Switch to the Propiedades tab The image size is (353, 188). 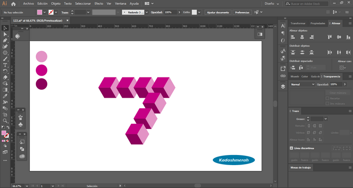pyautogui.click(x=318, y=23)
